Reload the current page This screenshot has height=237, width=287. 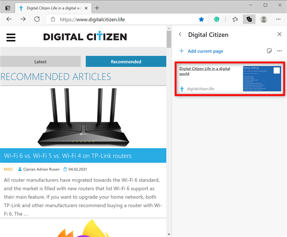pyautogui.click(x=37, y=19)
